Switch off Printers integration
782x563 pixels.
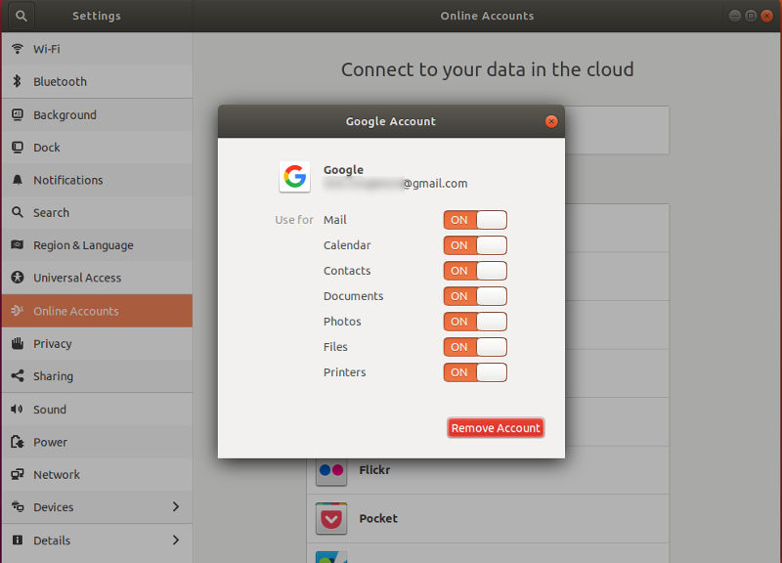click(x=475, y=372)
